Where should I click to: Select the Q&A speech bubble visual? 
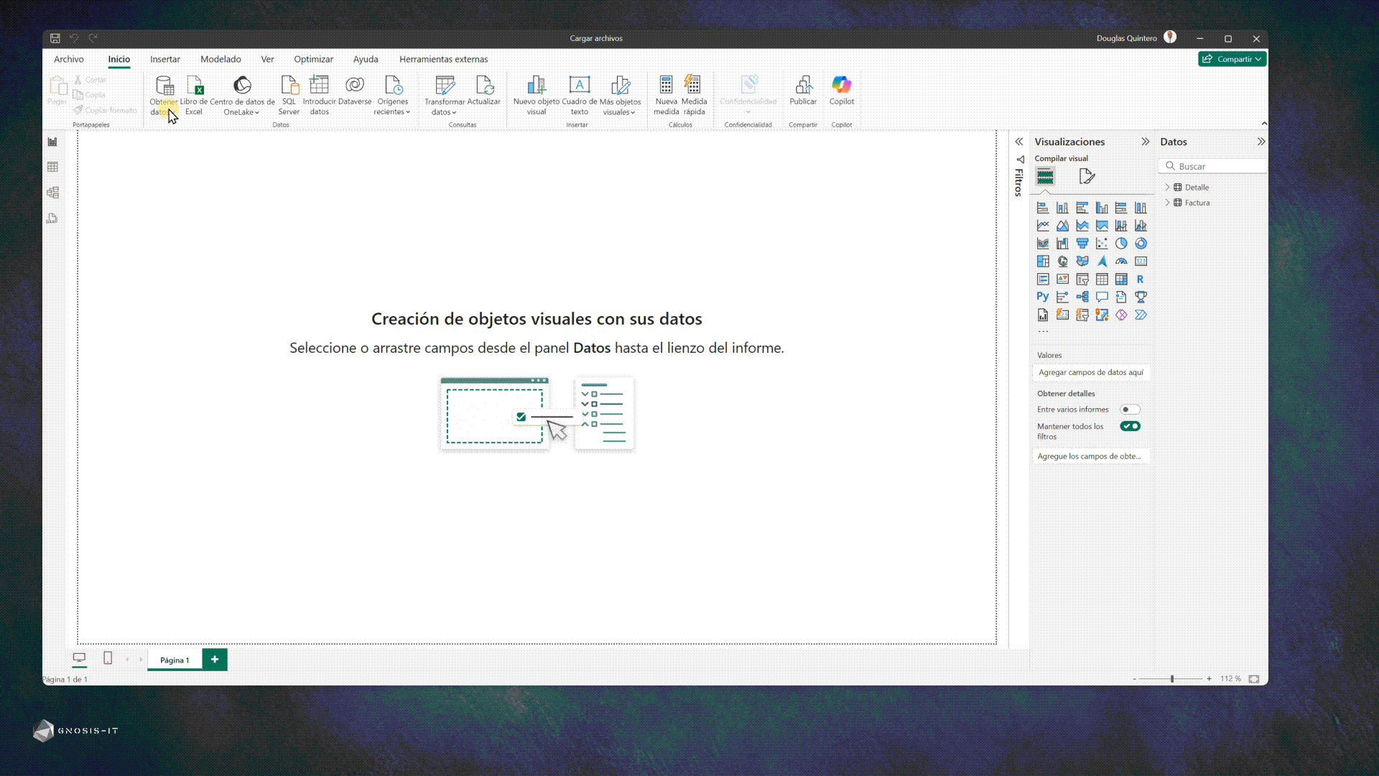pos(1102,297)
